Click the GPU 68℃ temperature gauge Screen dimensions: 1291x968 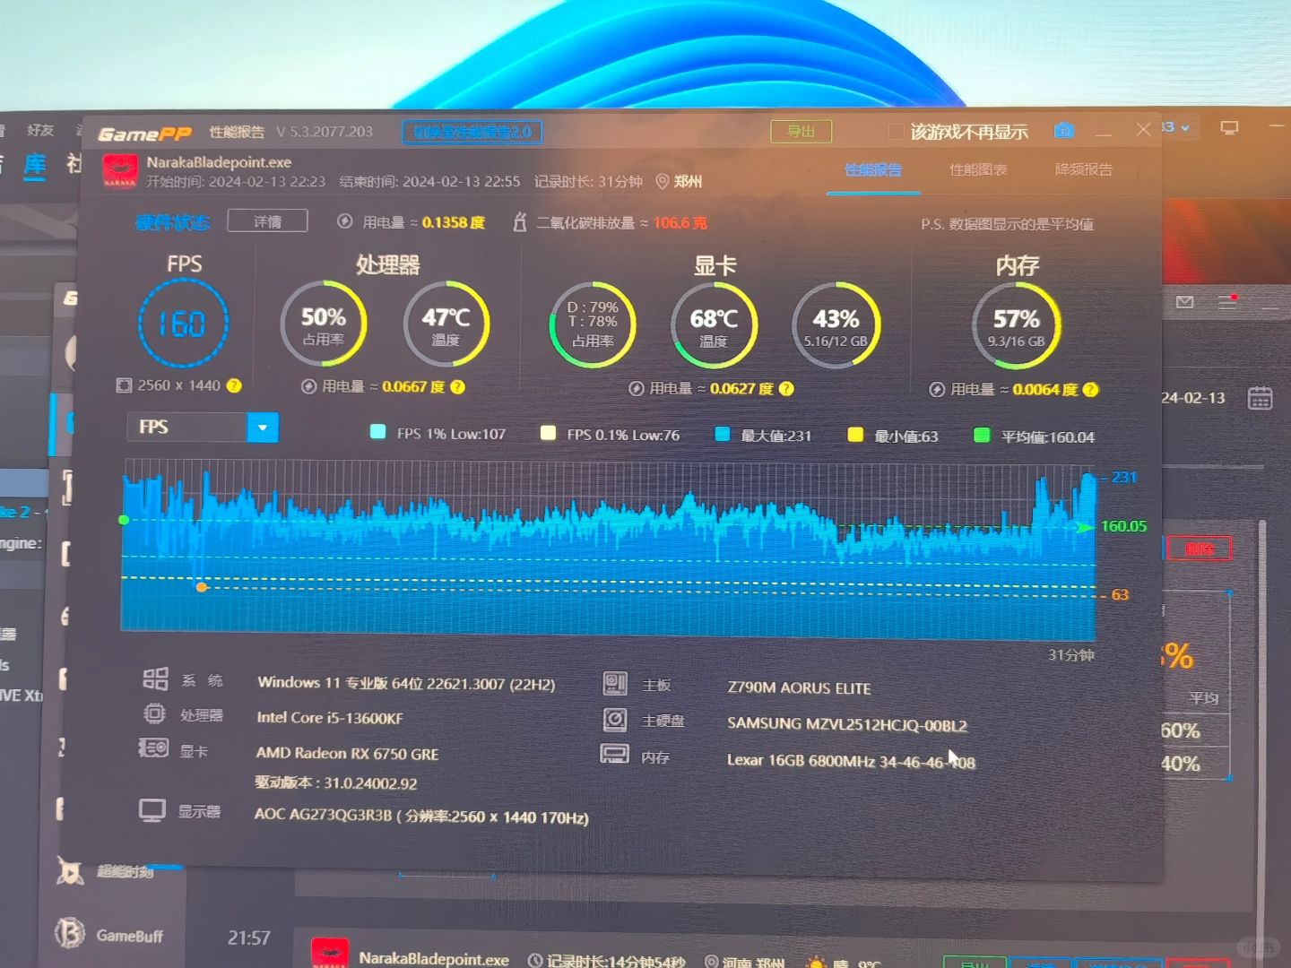click(714, 325)
